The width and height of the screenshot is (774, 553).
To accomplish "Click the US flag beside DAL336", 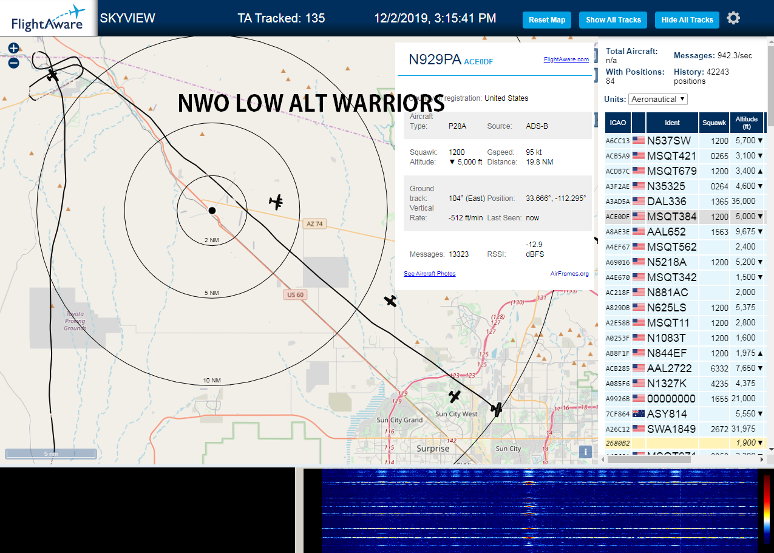I will pyautogui.click(x=639, y=201).
